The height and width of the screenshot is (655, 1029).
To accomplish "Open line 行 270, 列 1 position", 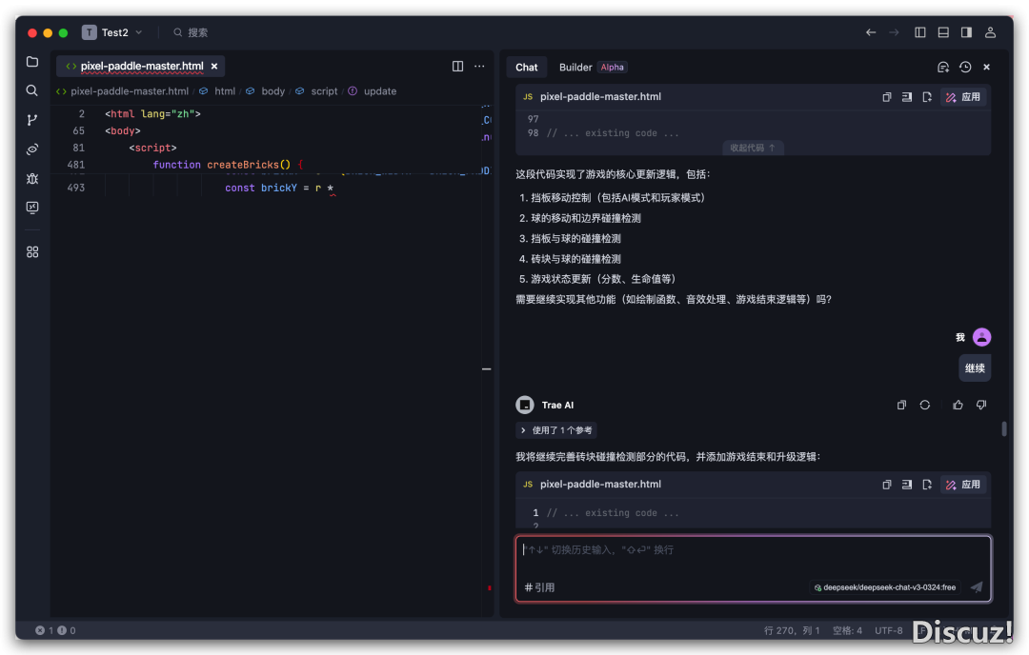I will [x=792, y=631].
